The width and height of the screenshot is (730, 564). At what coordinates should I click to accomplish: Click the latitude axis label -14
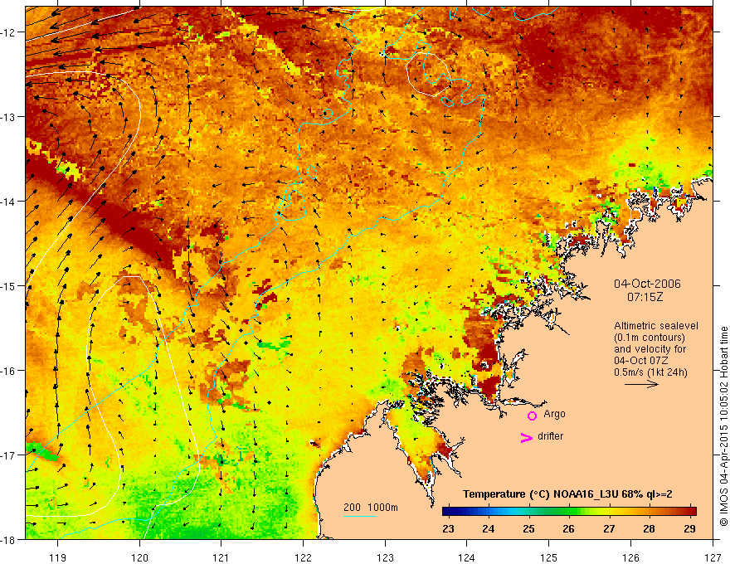tap(8, 202)
